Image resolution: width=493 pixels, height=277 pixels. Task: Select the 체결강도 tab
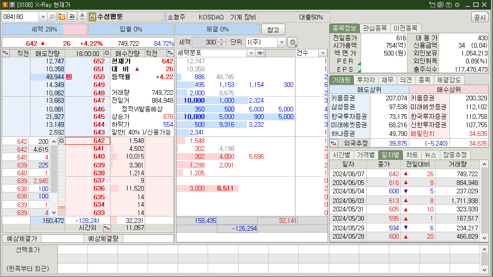449,80
